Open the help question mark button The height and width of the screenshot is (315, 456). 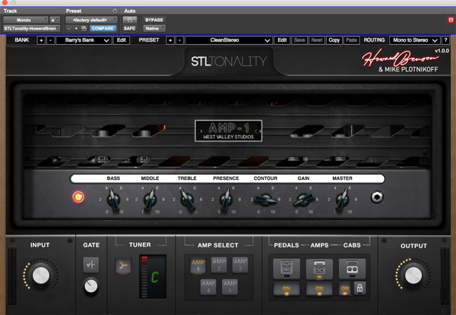[x=445, y=40]
